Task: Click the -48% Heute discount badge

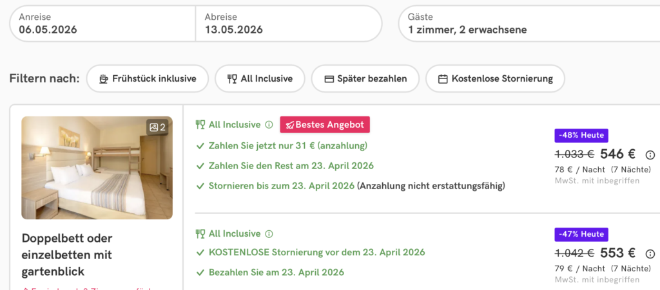Action: tap(581, 136)
